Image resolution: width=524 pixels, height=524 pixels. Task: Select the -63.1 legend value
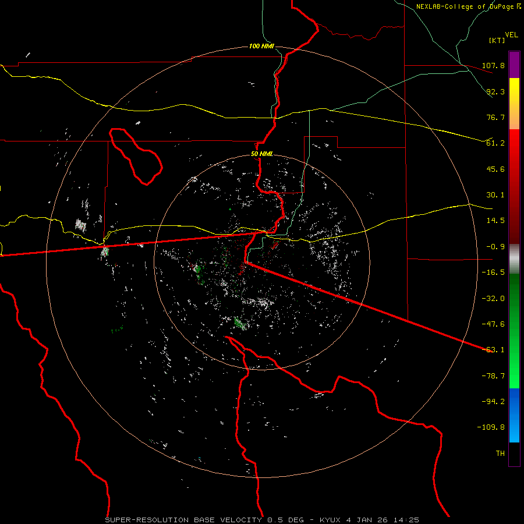click(x=493, y=350)
